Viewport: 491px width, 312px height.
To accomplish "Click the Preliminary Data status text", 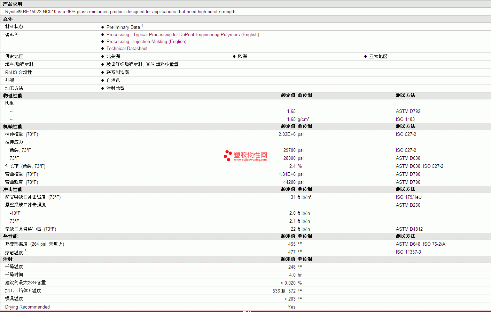I will point(123,27).
